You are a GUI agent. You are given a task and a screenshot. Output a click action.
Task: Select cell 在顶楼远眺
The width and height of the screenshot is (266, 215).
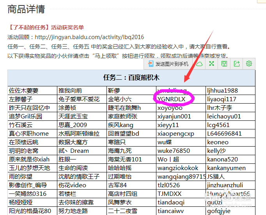32,142
